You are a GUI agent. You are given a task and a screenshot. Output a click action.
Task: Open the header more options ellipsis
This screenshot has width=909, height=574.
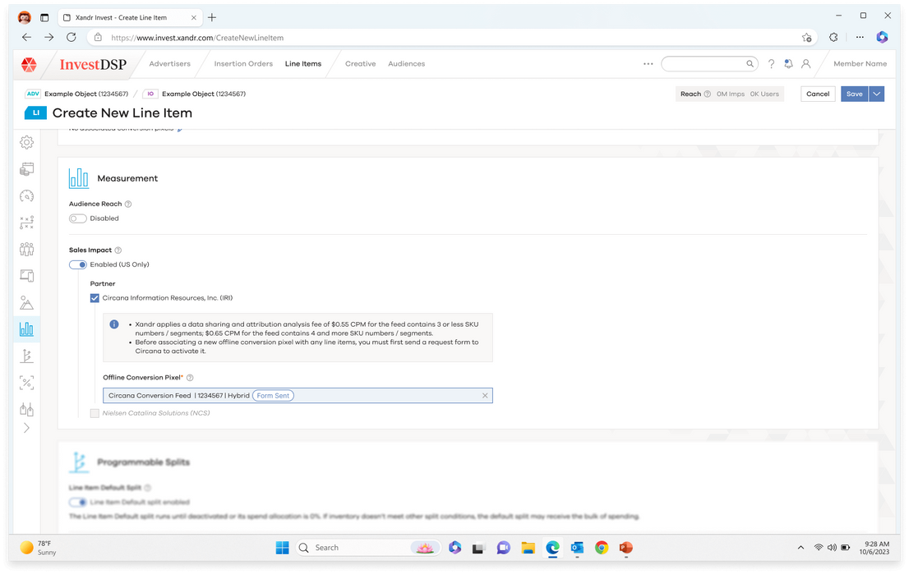tap(648, 64)
